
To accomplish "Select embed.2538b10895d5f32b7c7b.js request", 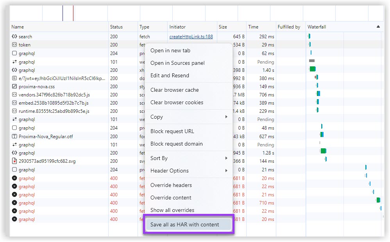I will pyautogui.click(x=54, y=103).
